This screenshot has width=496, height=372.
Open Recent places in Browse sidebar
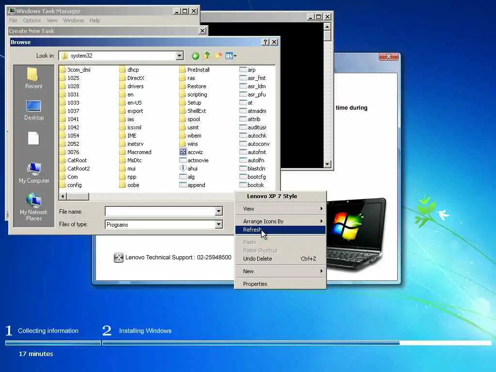pos(33,78)
